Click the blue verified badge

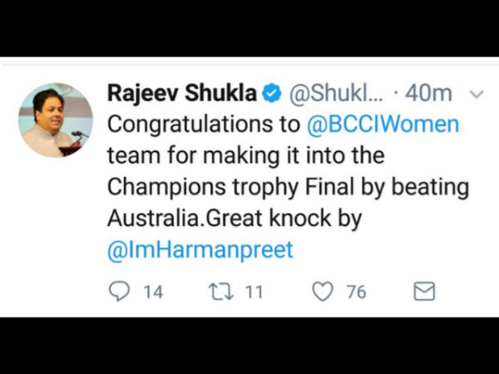[x=271, y=93]
